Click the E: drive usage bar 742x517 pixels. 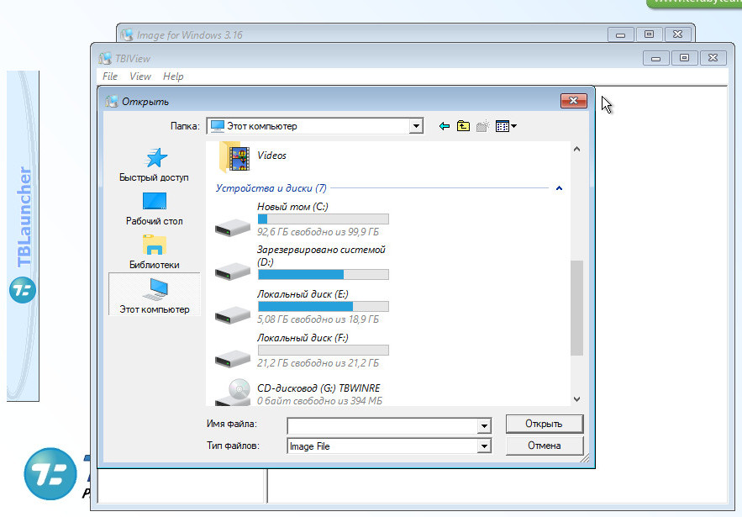click(x=324, y=306)
